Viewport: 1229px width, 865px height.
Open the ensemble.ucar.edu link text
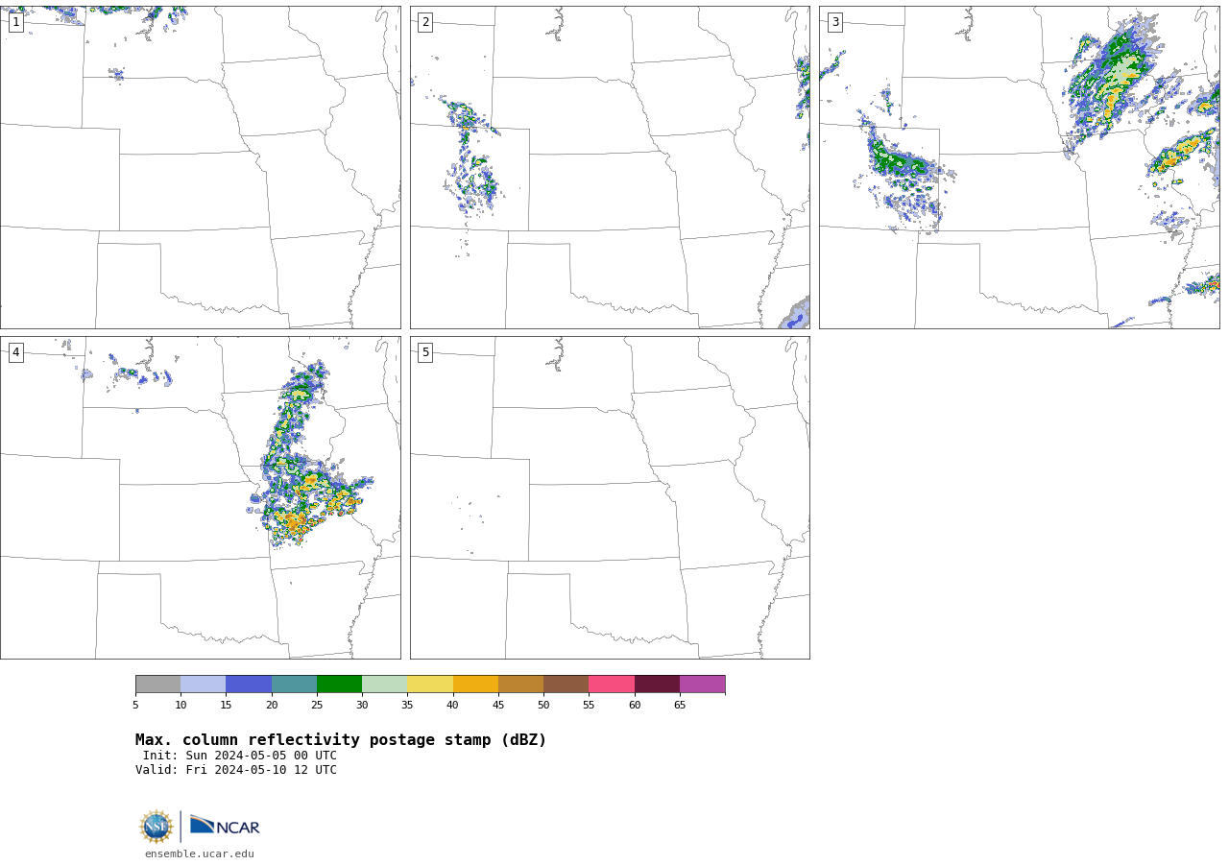tap(200, 853)
